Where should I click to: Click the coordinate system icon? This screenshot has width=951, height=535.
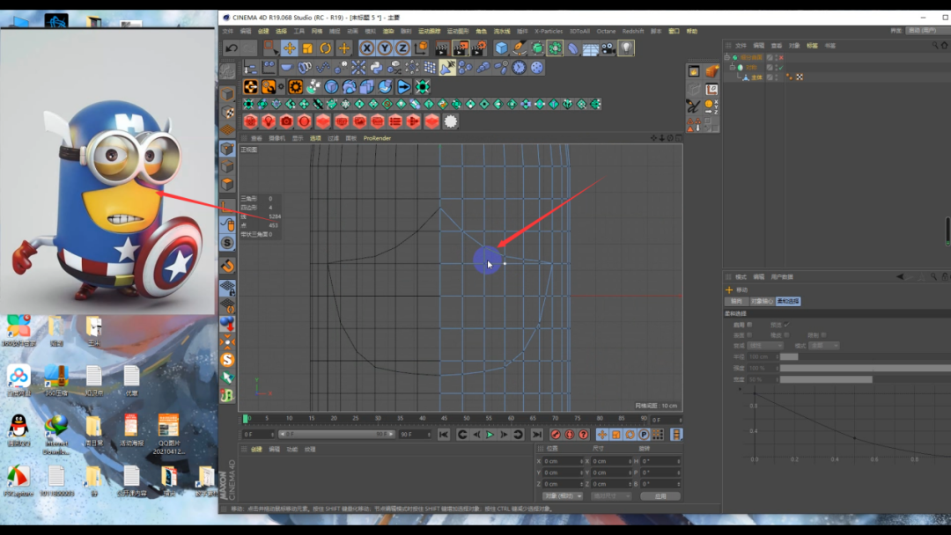point(420,48)
